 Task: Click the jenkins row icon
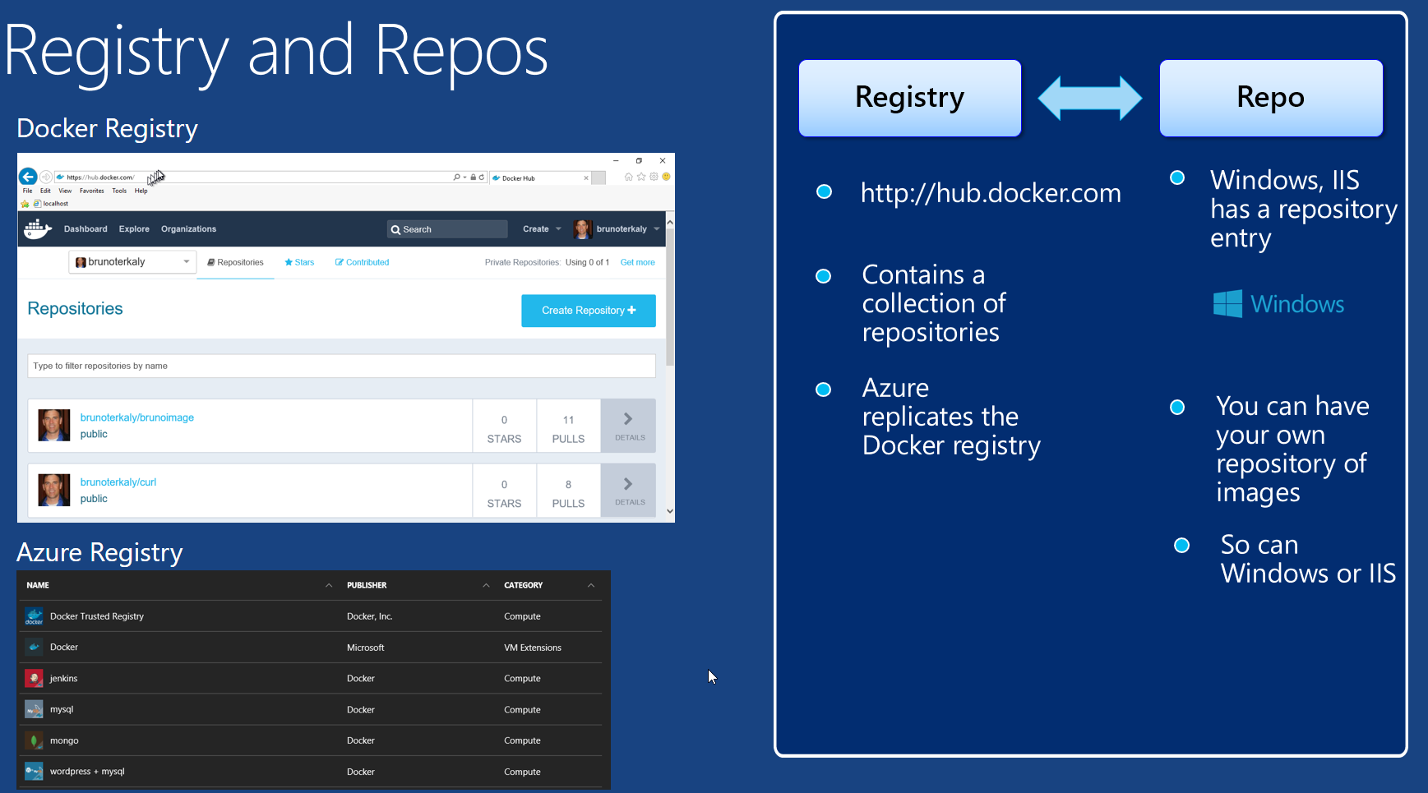coord(34,679)
